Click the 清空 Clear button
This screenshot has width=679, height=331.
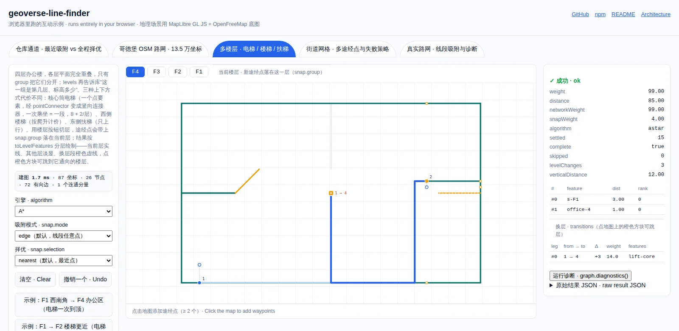point(35,279)
